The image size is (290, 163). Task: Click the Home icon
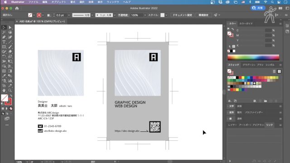pos(17,8)
